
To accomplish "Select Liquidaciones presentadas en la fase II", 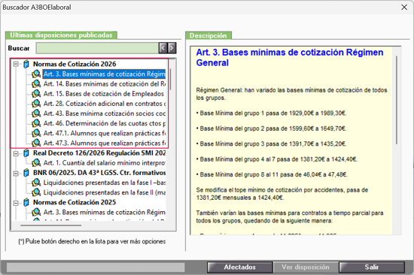I will [x=105, y=192].
